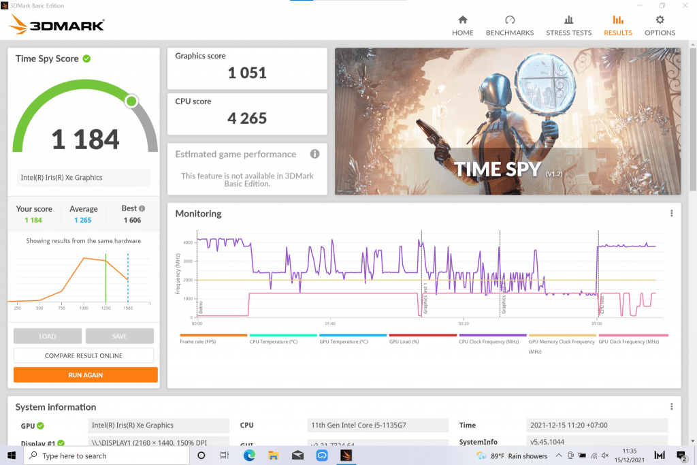Click the SystemInfo value v5.45.1044
The width and height of the screenshot is (697, 465).
click(596, 441)
